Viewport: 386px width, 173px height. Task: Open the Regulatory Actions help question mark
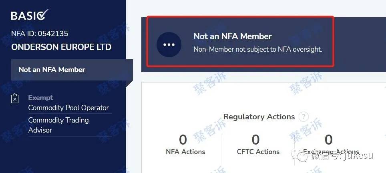(303, 117)
